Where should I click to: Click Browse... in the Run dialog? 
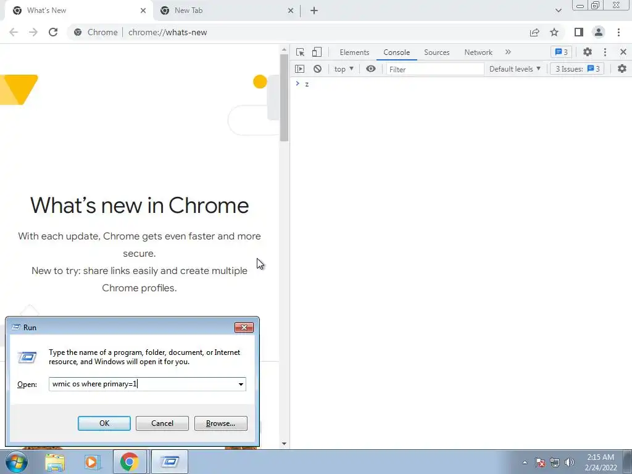coord(220,423)
